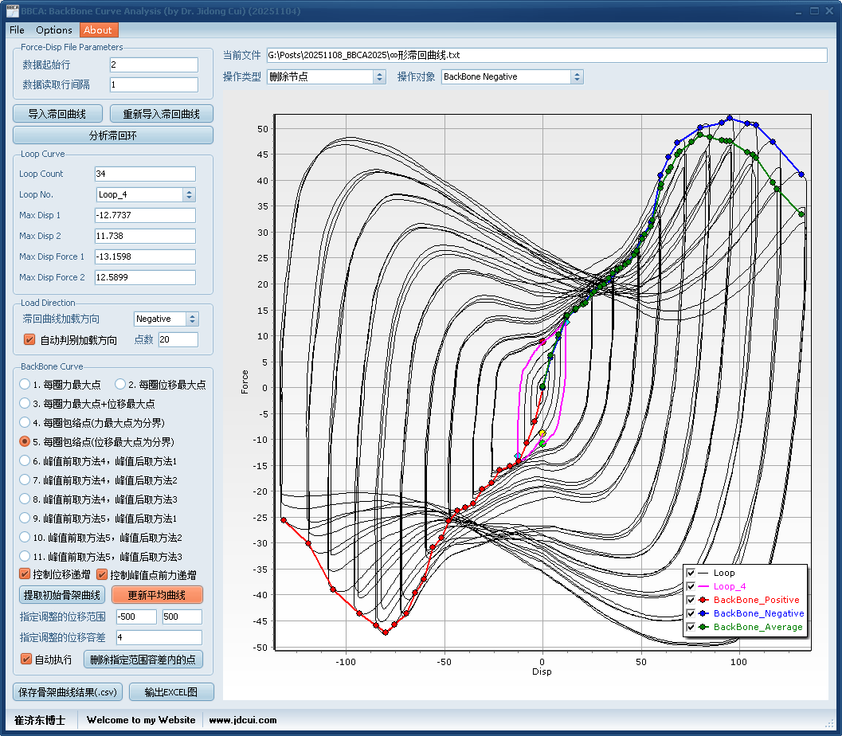Toggle the 自动执行 checkbox
This screenshot has height=736, width=842.
pyautogui.click(x=26, y=660)
